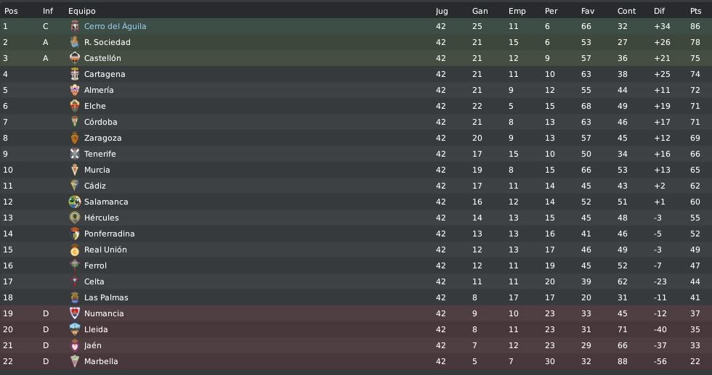712x375 pixels.
Task: Open the Cartagena team page
Action: click(105, 74)
